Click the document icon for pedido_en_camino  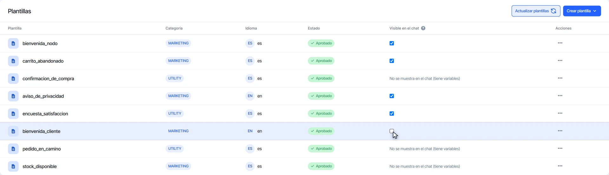point(13,149)
